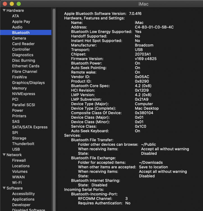Select Developer under Software
Viewport: 203px width, 211px height.
tap(21, 205)
